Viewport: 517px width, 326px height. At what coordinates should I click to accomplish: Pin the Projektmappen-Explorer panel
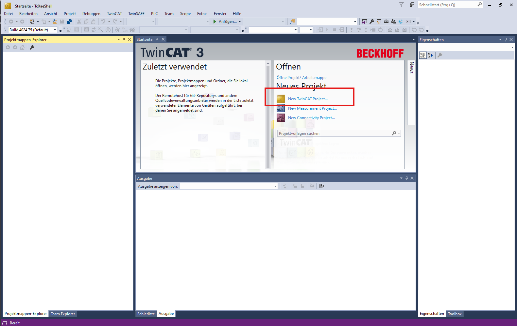tap(124, 39)
